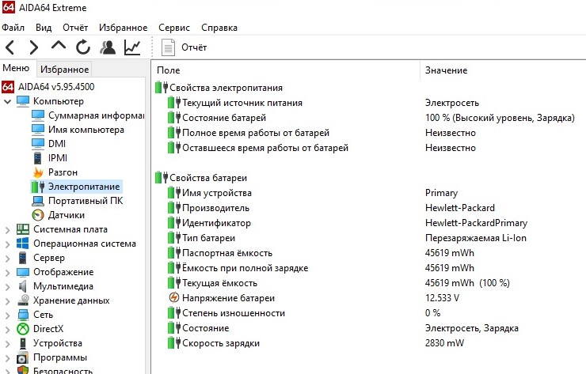Click the Поле column header
Image resolution: width=586 pixels, height=374 pixels.
click(x=168, y=70)
